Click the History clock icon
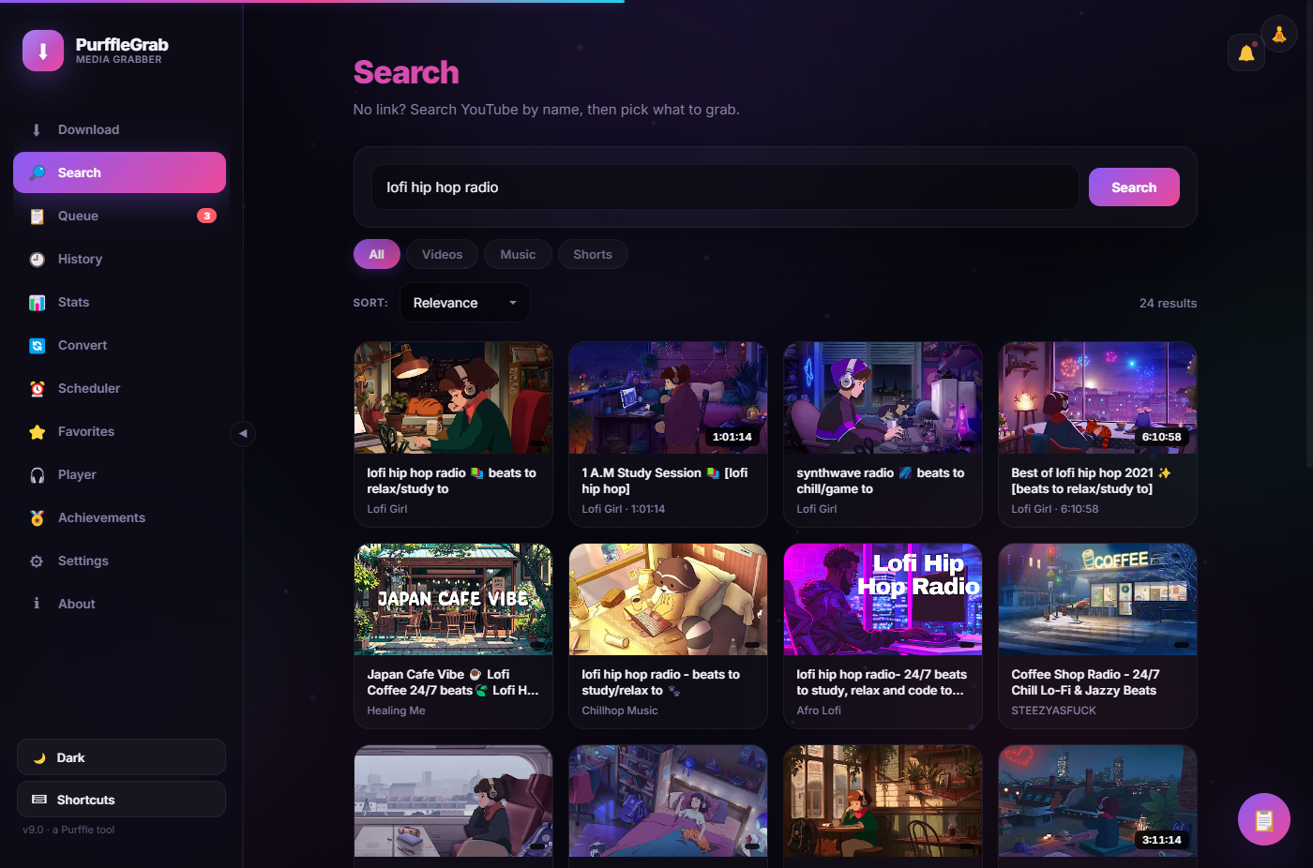The width and height of the screenshot is (1313, 868). 37,260
